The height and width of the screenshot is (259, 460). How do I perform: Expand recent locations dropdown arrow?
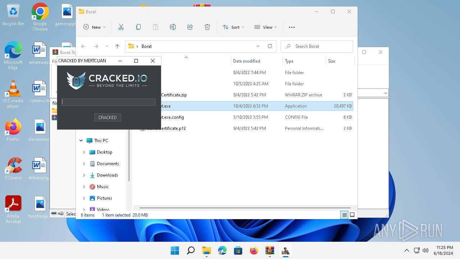[107, 46]
